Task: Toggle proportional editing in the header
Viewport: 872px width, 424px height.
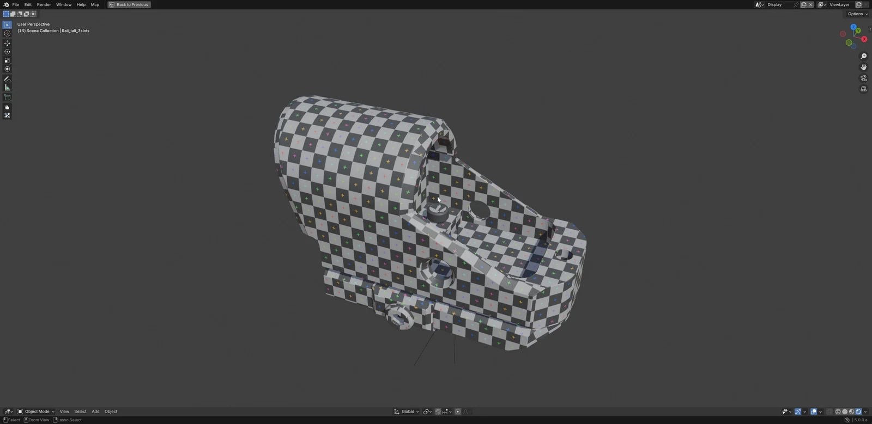Action: pyautogui.click(x=458, y=411)
